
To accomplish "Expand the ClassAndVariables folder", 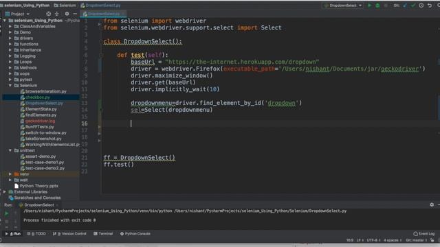I will pyautogui.click(x=10, y=26).
